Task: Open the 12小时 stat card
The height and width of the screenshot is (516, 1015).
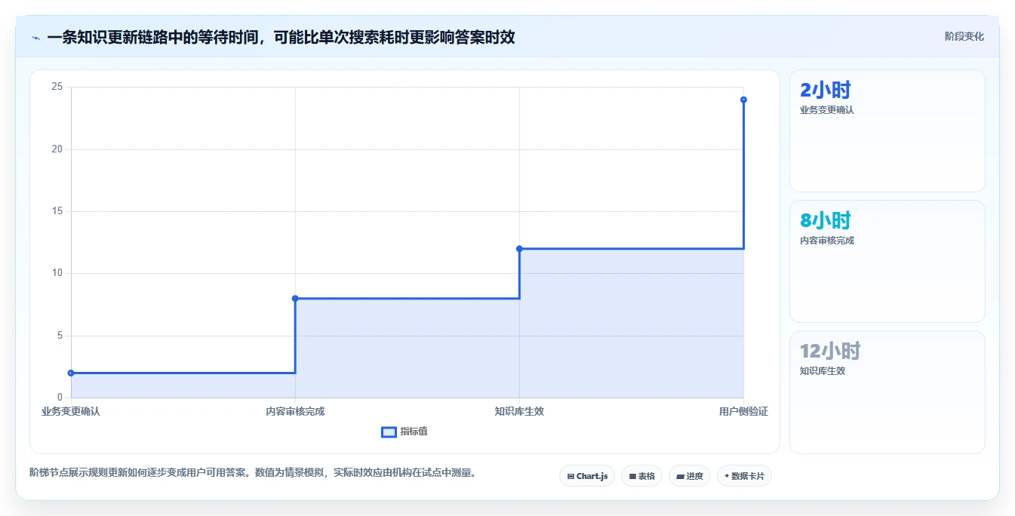Action: point(887,392)
